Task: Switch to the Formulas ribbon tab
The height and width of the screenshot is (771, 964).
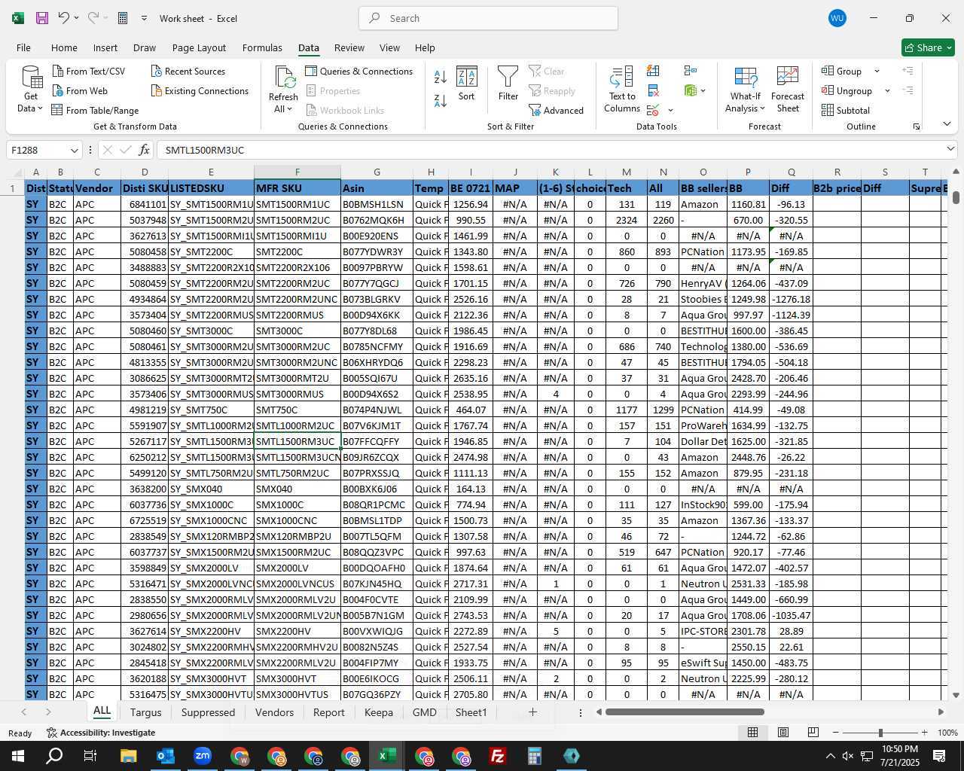Action: 262,47
